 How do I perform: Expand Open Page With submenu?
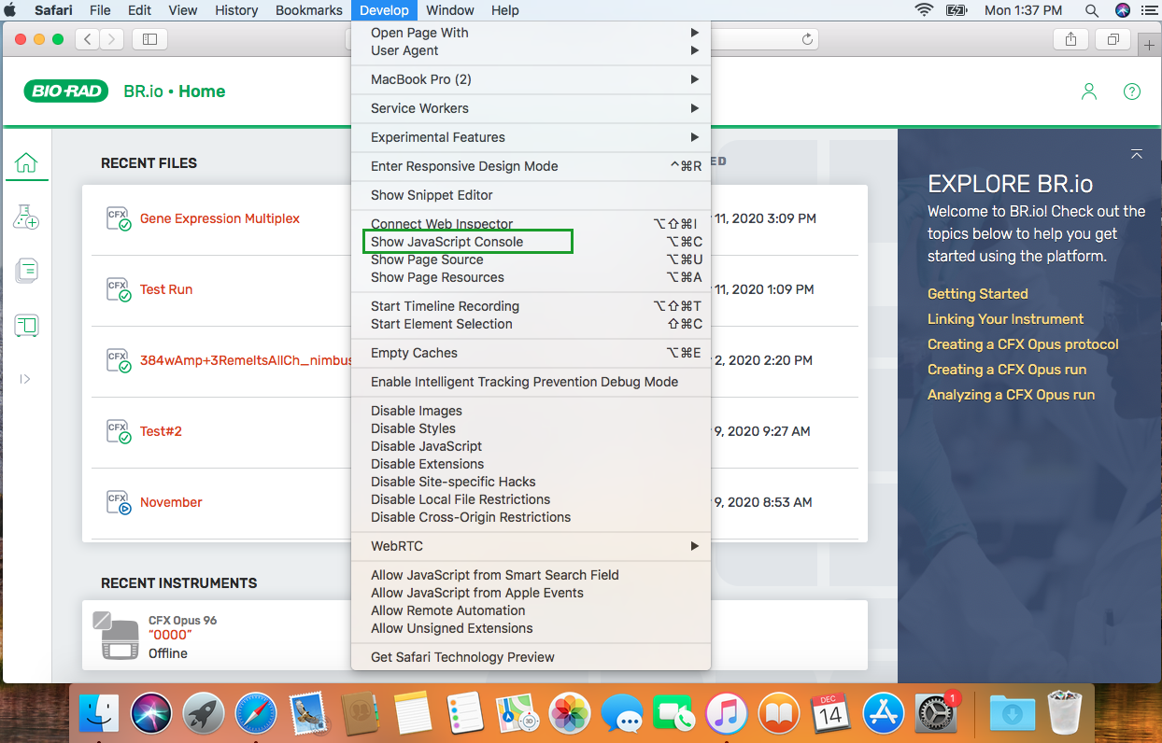[531, 33]
